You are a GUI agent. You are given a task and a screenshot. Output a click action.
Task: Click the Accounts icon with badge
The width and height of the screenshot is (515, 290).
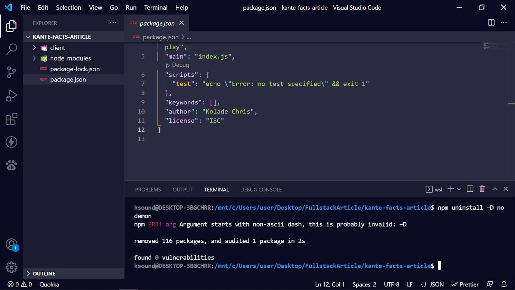click(12, 245)
